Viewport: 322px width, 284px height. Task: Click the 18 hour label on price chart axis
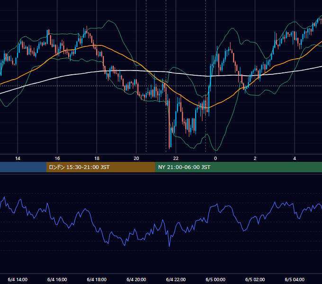click(97, 159)
